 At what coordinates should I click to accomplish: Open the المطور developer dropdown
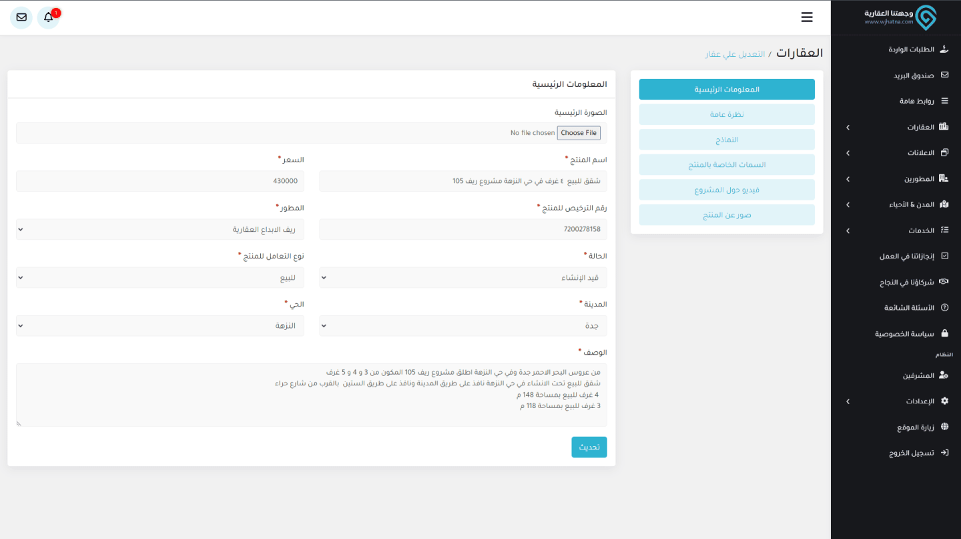pos(160,229)
